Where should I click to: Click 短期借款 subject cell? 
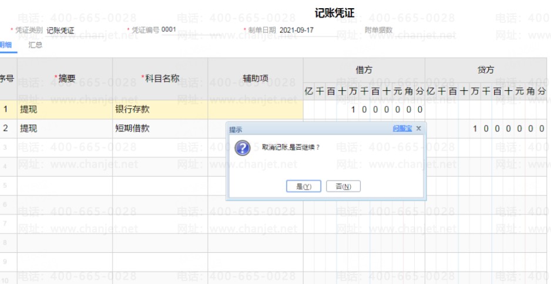[x=160, y=129]
